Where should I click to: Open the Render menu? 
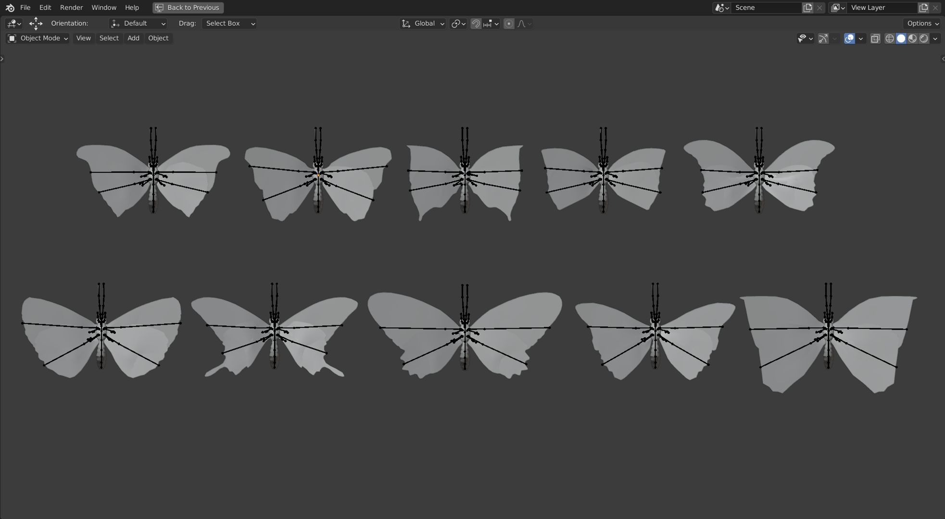pos(71,8)
